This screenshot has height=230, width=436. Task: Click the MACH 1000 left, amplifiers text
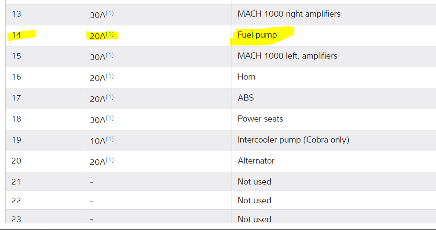(287, 56)
